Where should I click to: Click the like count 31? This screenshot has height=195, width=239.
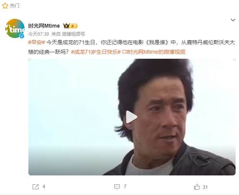205,187
